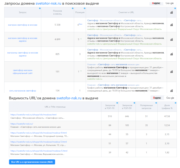This screenshot has width=180, height=168.
Task: Open URL https://svetofor-nsk.ru/ in visibility table
Action: (x=22, y=124)
